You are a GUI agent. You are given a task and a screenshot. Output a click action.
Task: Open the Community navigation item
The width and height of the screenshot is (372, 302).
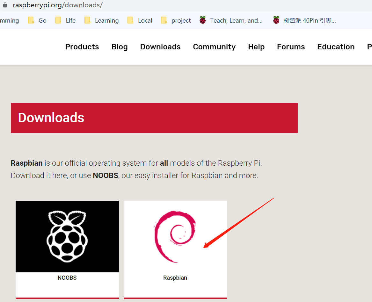pyautogui.click(x=214, y=47)
